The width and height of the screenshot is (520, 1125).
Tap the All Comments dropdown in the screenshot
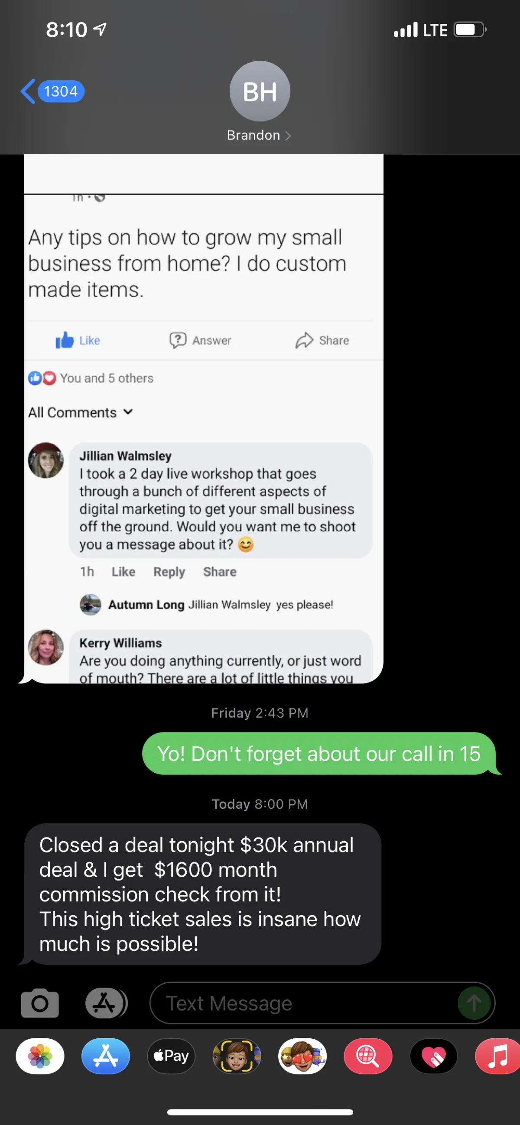coord(81,412)
